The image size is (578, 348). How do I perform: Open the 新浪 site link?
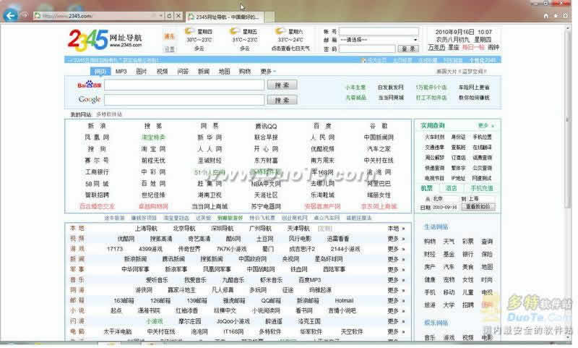(97, 126)
